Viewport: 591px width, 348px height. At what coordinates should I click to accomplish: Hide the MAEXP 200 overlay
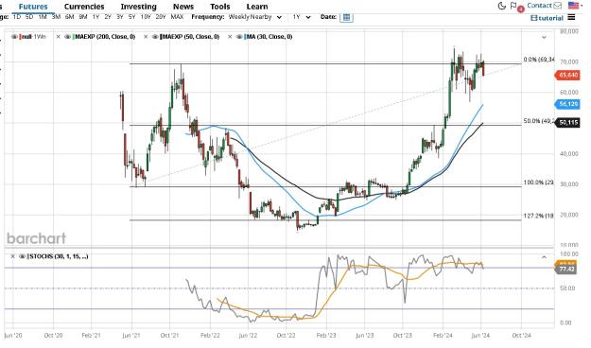[68, 37]
